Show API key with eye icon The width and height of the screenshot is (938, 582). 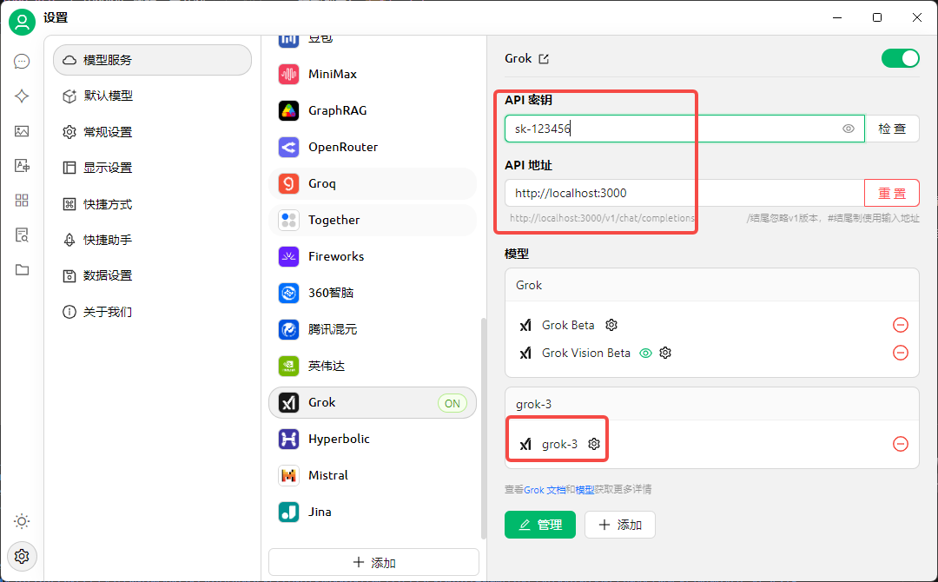point(849,129)
